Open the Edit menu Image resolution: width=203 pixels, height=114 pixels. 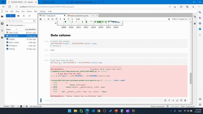click(x=12, y=11)
